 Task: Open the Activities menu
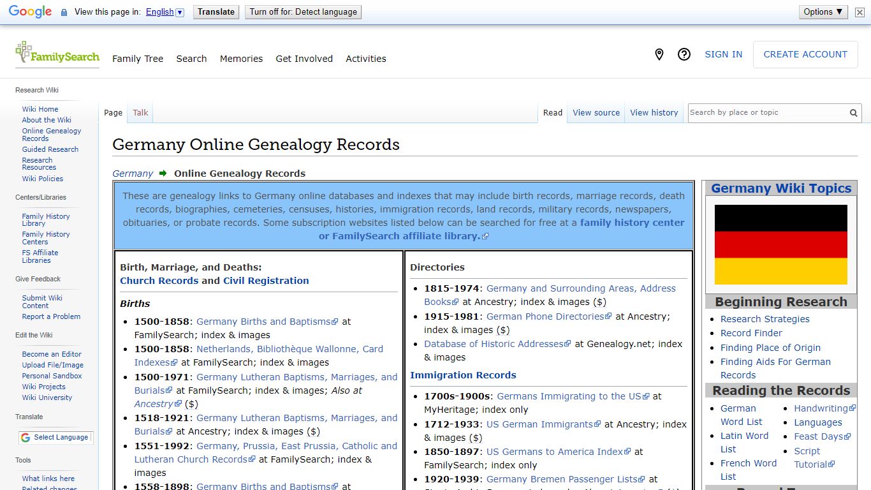pos(366,59)
